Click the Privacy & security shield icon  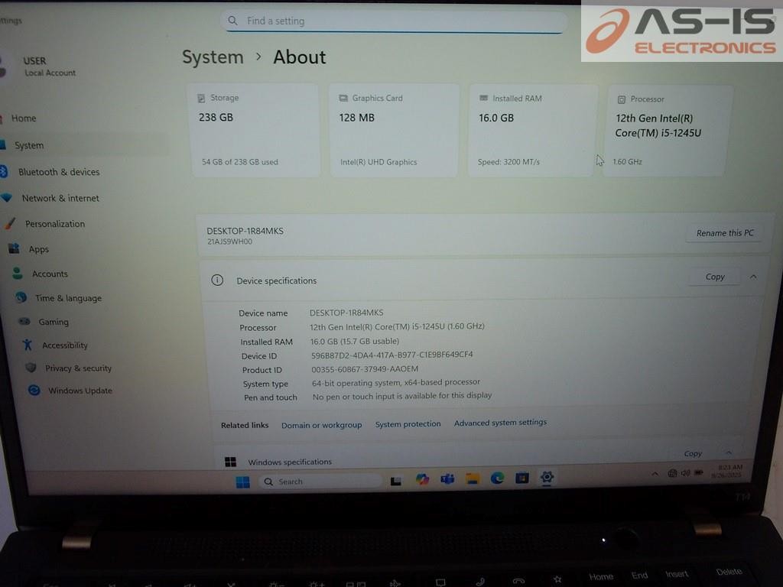[31, 368]
